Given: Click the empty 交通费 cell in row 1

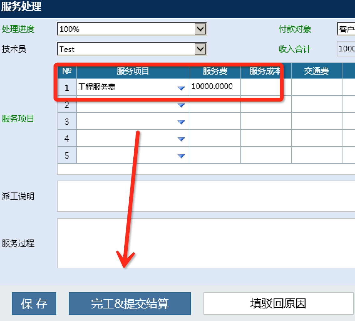Looking at the screenshot, I should (x=316, y=87).
